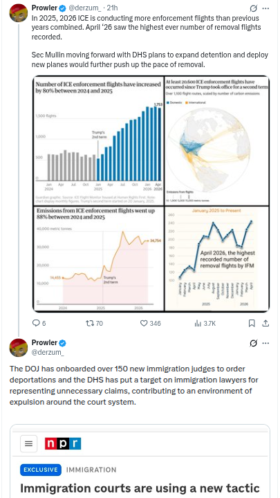Select the EXCLUSIVE tag in NPR card
This screenshot has width=280, height=498.
[41, 470]
